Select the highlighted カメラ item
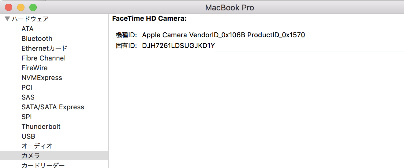This screenshot has width=404, height=168. pos(31,156)
